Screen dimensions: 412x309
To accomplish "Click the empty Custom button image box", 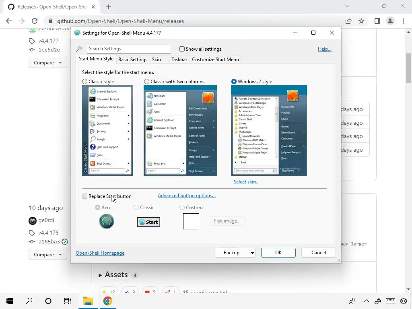I will (x=191, y=221).
